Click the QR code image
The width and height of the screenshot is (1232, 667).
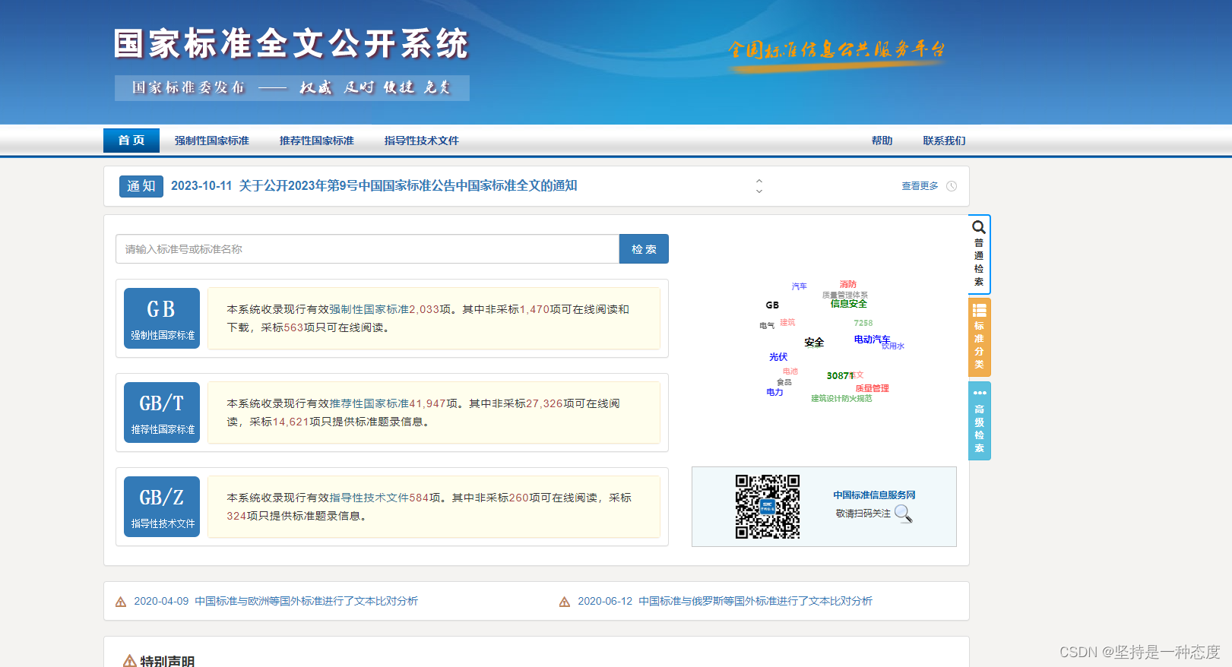coord(768,507)
